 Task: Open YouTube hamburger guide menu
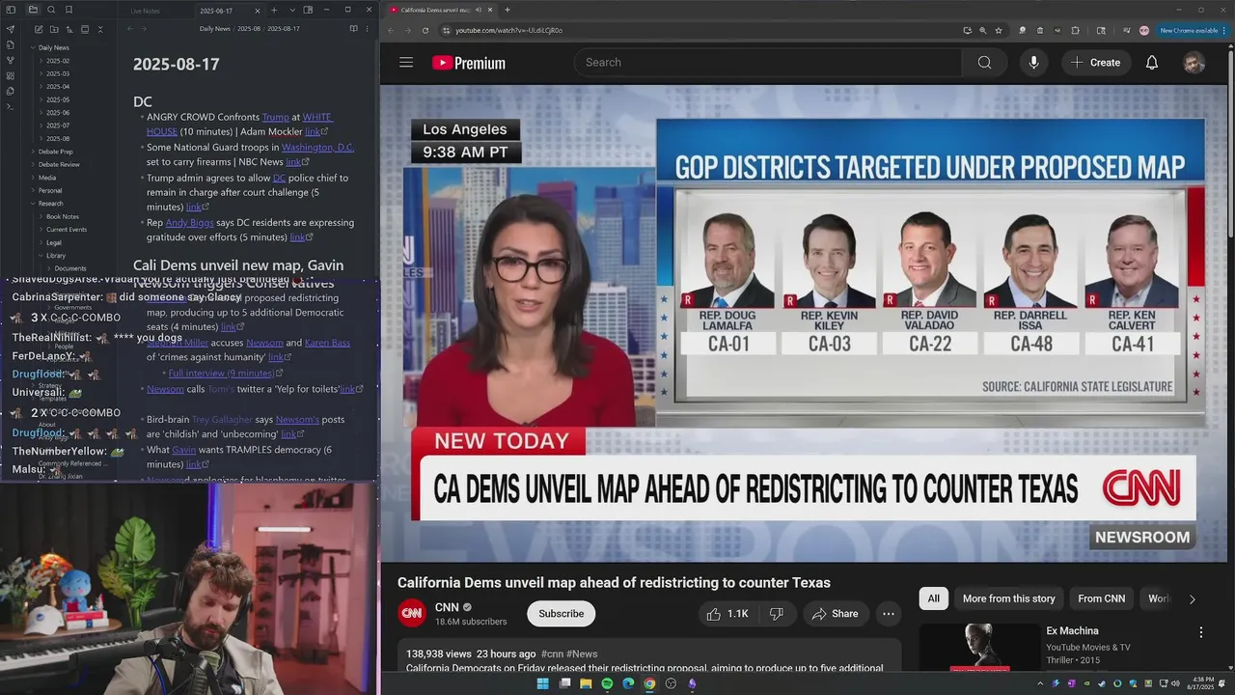tap(406, 62)
